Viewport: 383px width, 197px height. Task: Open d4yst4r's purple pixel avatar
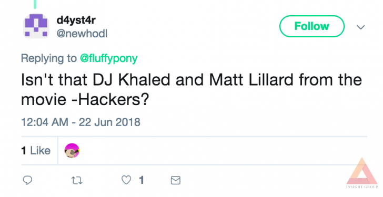click(36, 26)
